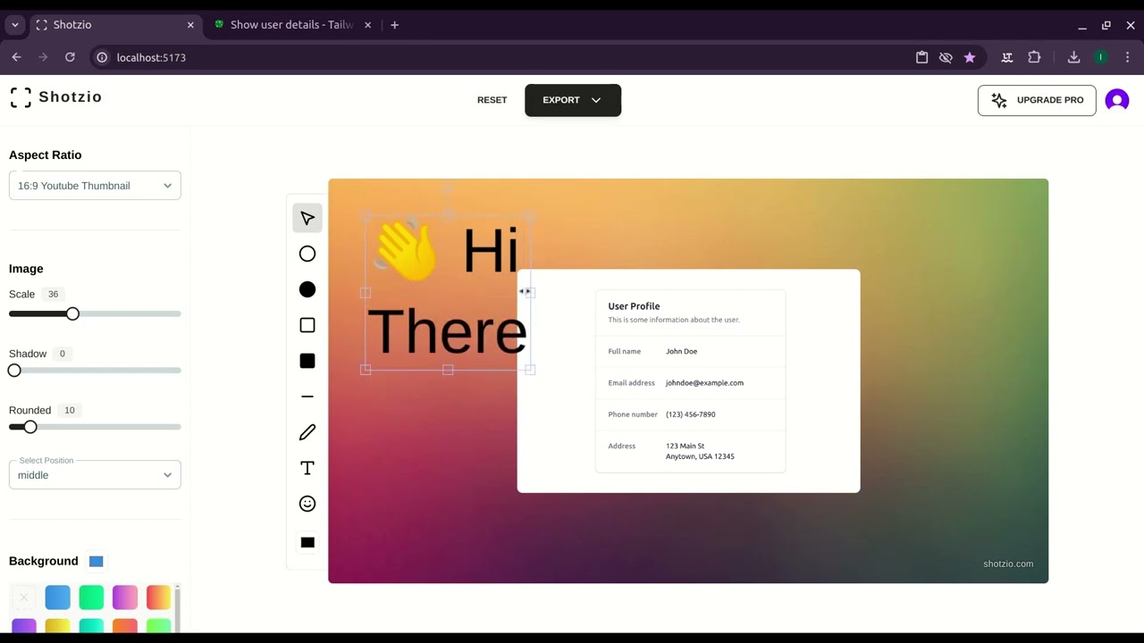
Task: Open the browser tab search dropdown
Action: (x=14, y=25)
